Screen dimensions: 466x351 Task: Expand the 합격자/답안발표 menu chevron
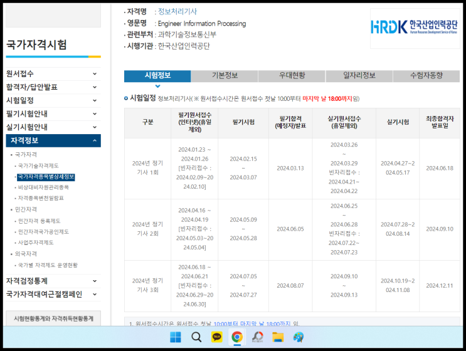(95, 87)
